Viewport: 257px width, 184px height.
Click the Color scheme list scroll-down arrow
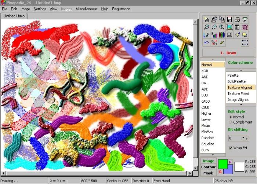[241, 104]
